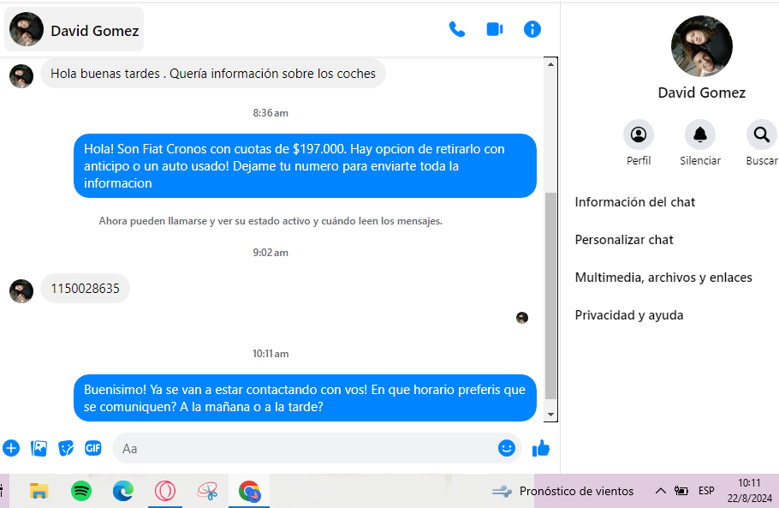Start a voice call with David Gomez
Viewport: 779px width, 508px height.
(x=457, y=30)
